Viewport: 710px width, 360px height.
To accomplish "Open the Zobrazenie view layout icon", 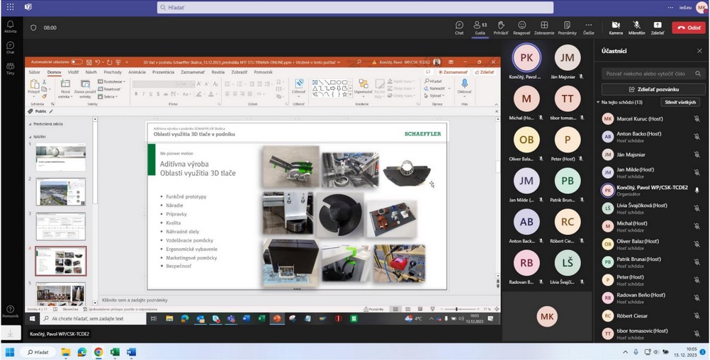I will (544, 26).
